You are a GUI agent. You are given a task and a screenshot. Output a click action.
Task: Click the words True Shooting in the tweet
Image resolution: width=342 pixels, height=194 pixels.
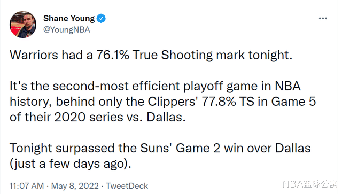(173, 55)
